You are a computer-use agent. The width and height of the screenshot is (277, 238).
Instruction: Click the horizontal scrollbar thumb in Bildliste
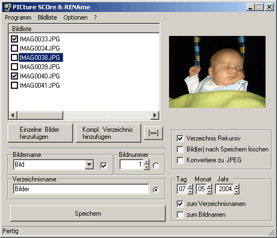[40, 115]
